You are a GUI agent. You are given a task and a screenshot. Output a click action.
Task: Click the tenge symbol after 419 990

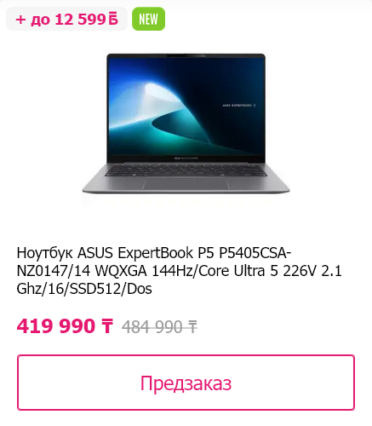107,326
